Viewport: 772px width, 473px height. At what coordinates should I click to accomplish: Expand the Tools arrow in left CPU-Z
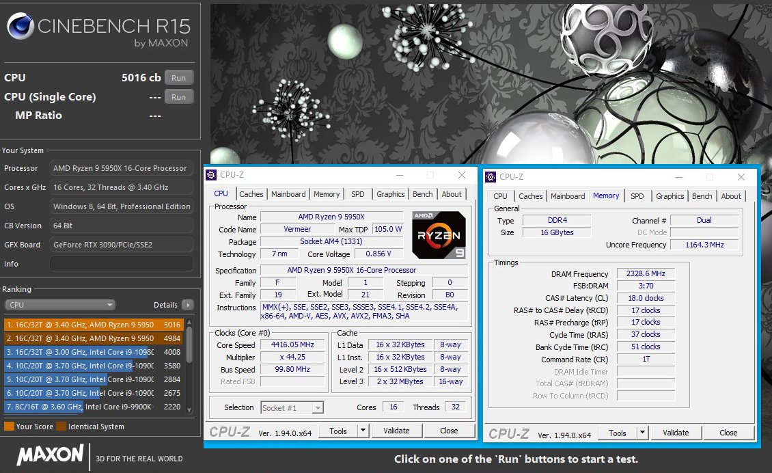(x=363, y=431)
